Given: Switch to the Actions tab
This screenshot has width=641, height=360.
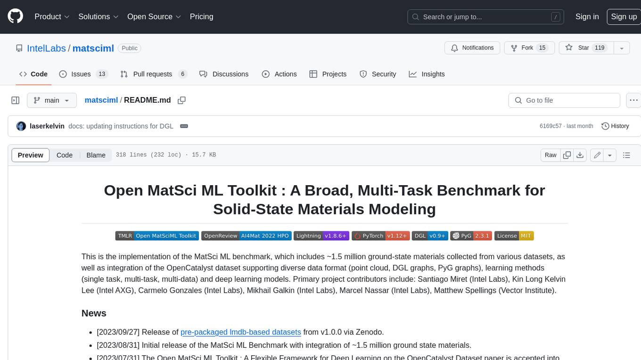Looking at the screenshot, I should 279,74.
